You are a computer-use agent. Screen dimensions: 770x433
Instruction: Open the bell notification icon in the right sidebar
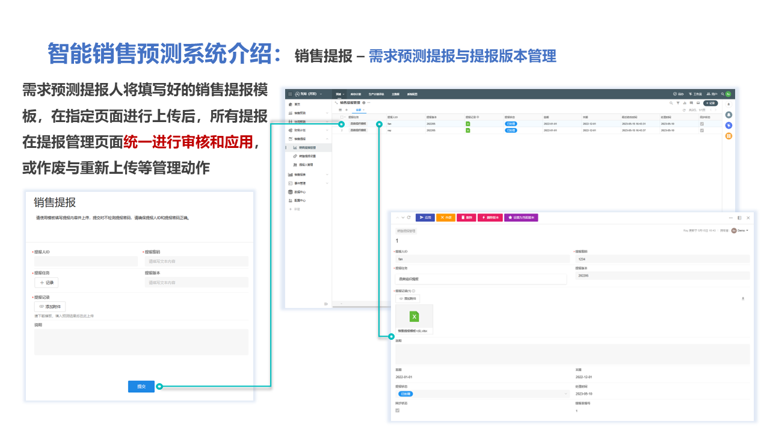tap(728, 114)
